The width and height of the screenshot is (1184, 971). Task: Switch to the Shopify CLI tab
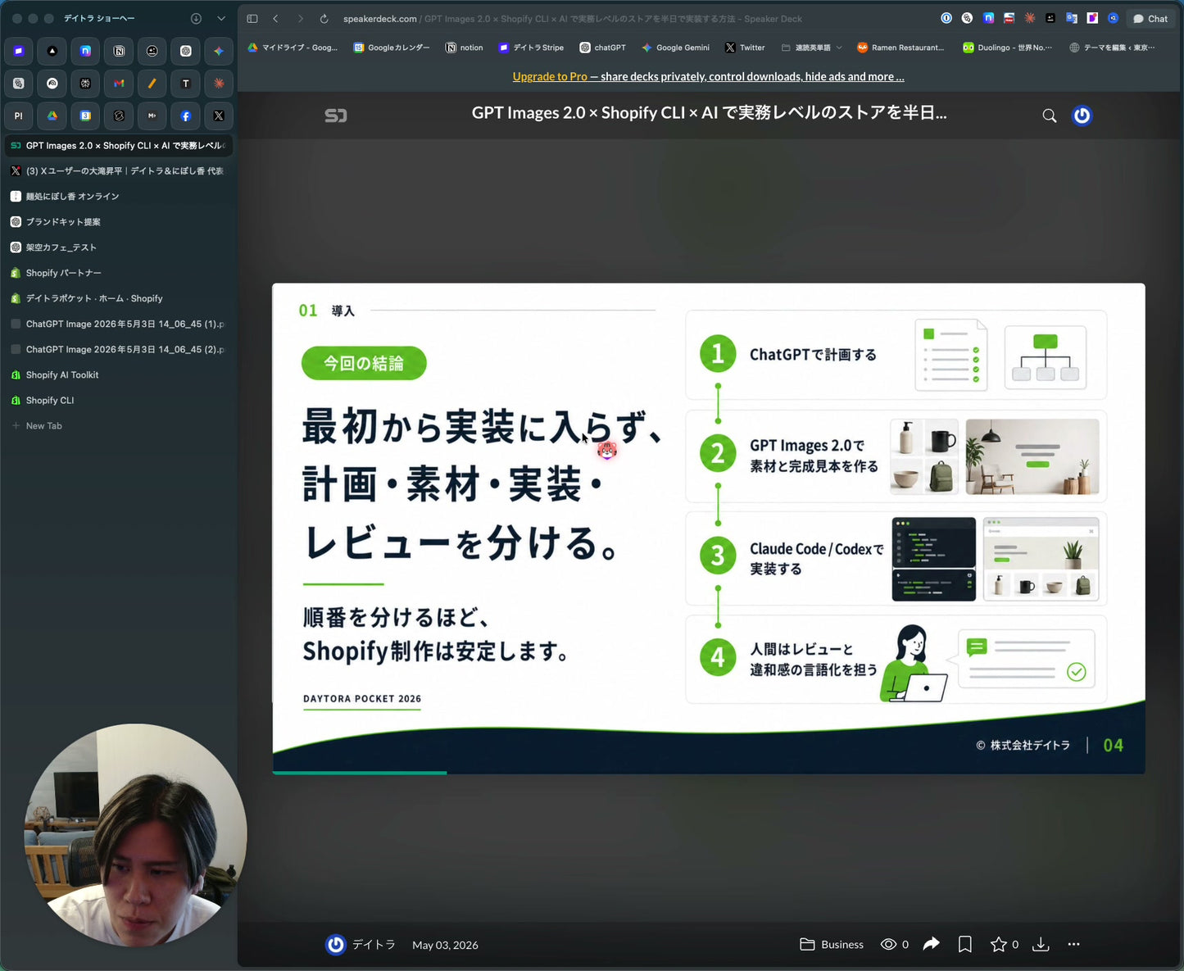coord(119,400)
